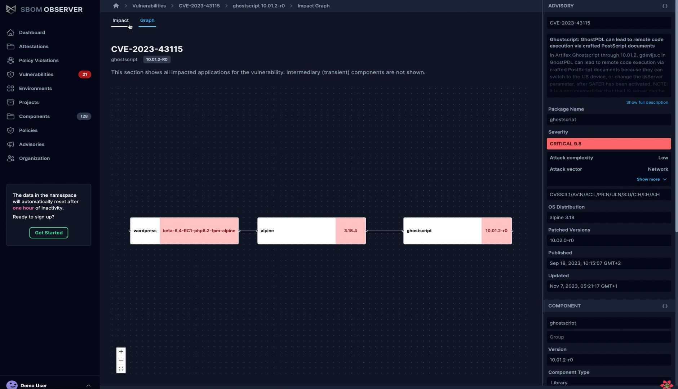The image size is (678, 389).
Task: Switch to the Graph tab
Action: 147,21
